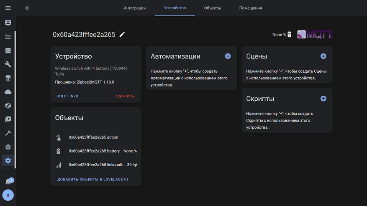Open notifications bell in sidebar
This screenshot has height=206, width=367.
8,181
